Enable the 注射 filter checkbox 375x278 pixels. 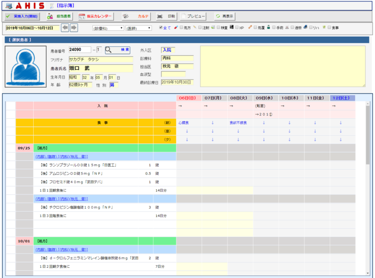pyautogui.click(x=199, y=28)
